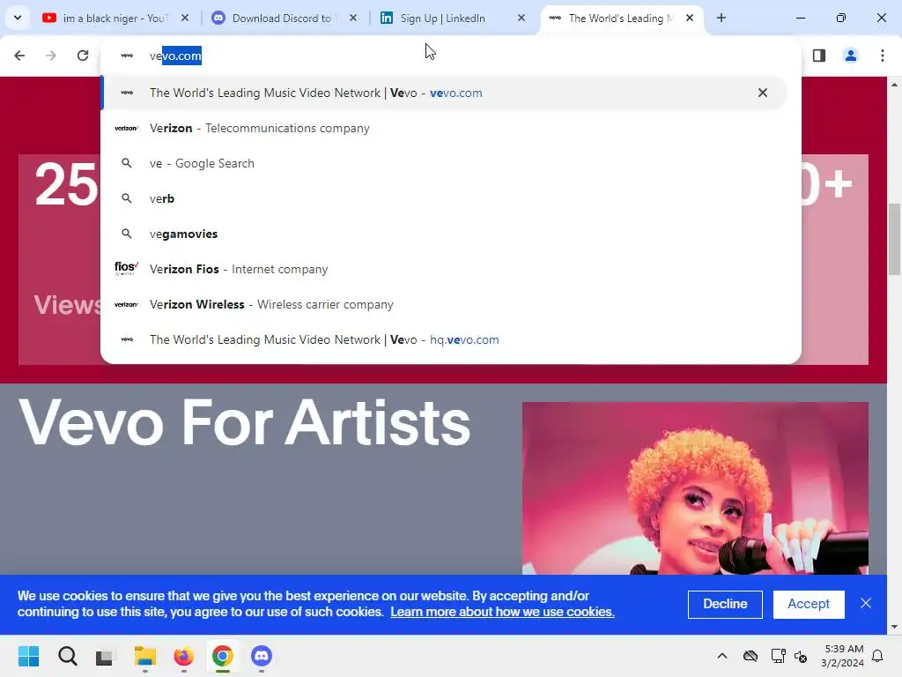Go back using the browser back arrow
Image resolution: width=902 pixels, height=677 pixels.
click(19, 56)
